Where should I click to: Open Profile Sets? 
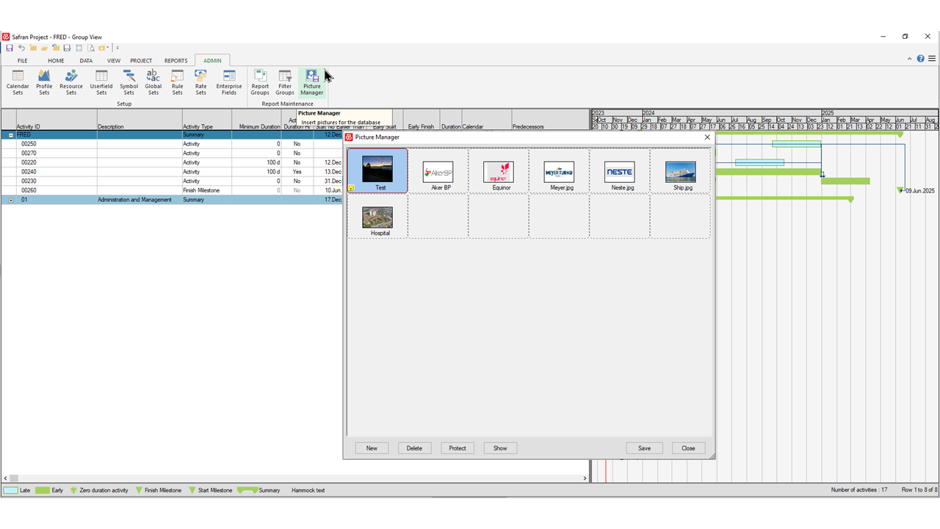point(44,82)
